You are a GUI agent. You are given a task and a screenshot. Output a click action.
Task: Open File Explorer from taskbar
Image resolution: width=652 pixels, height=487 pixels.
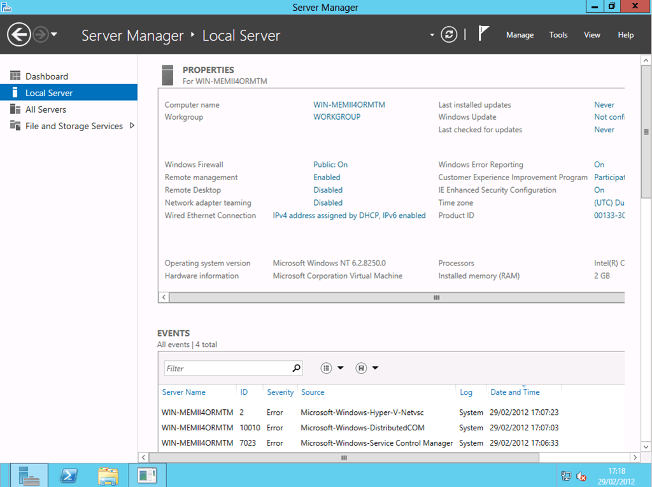108,475
